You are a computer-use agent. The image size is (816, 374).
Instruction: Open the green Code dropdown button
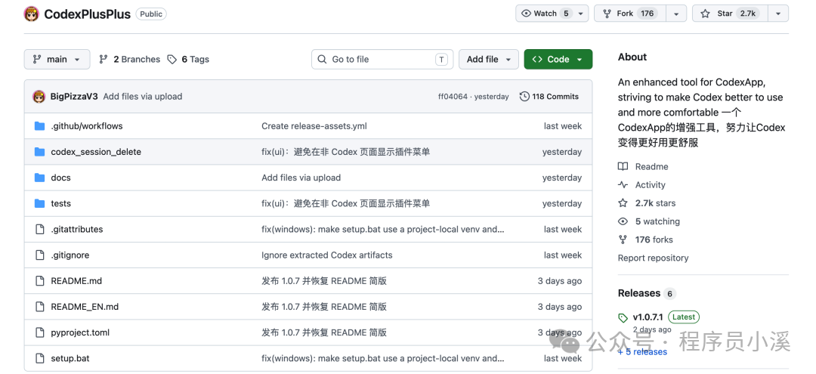point(558,59)
